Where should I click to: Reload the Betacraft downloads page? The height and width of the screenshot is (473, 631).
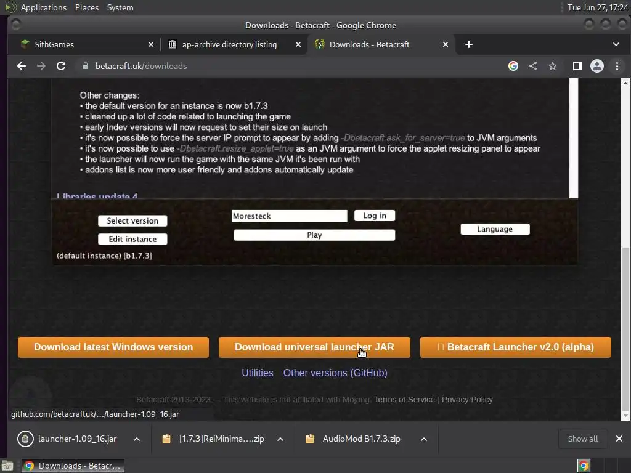pyautogui.click(x=61, y=66)
